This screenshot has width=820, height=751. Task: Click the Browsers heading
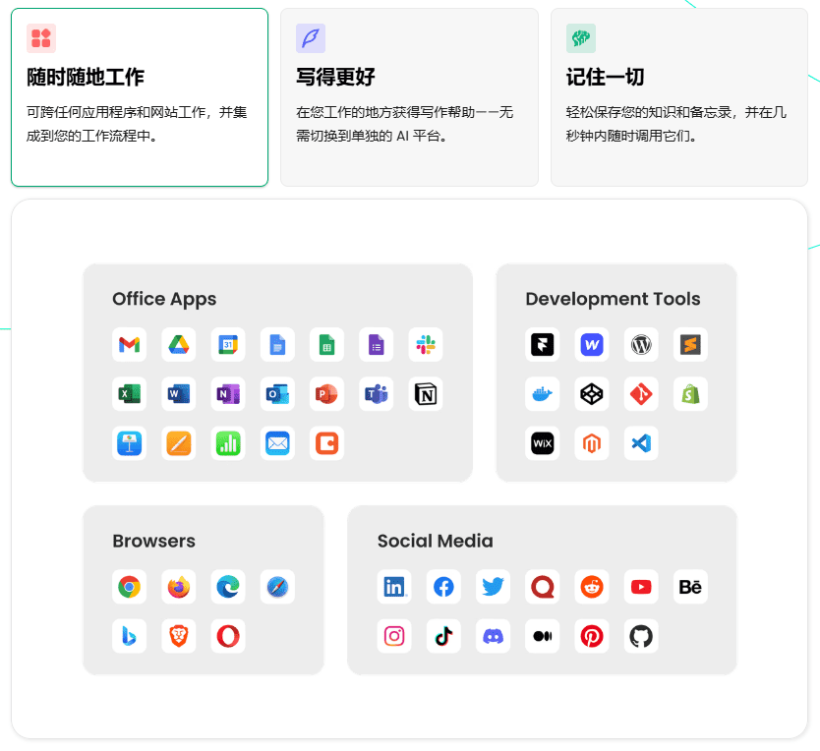click(153, 541)
